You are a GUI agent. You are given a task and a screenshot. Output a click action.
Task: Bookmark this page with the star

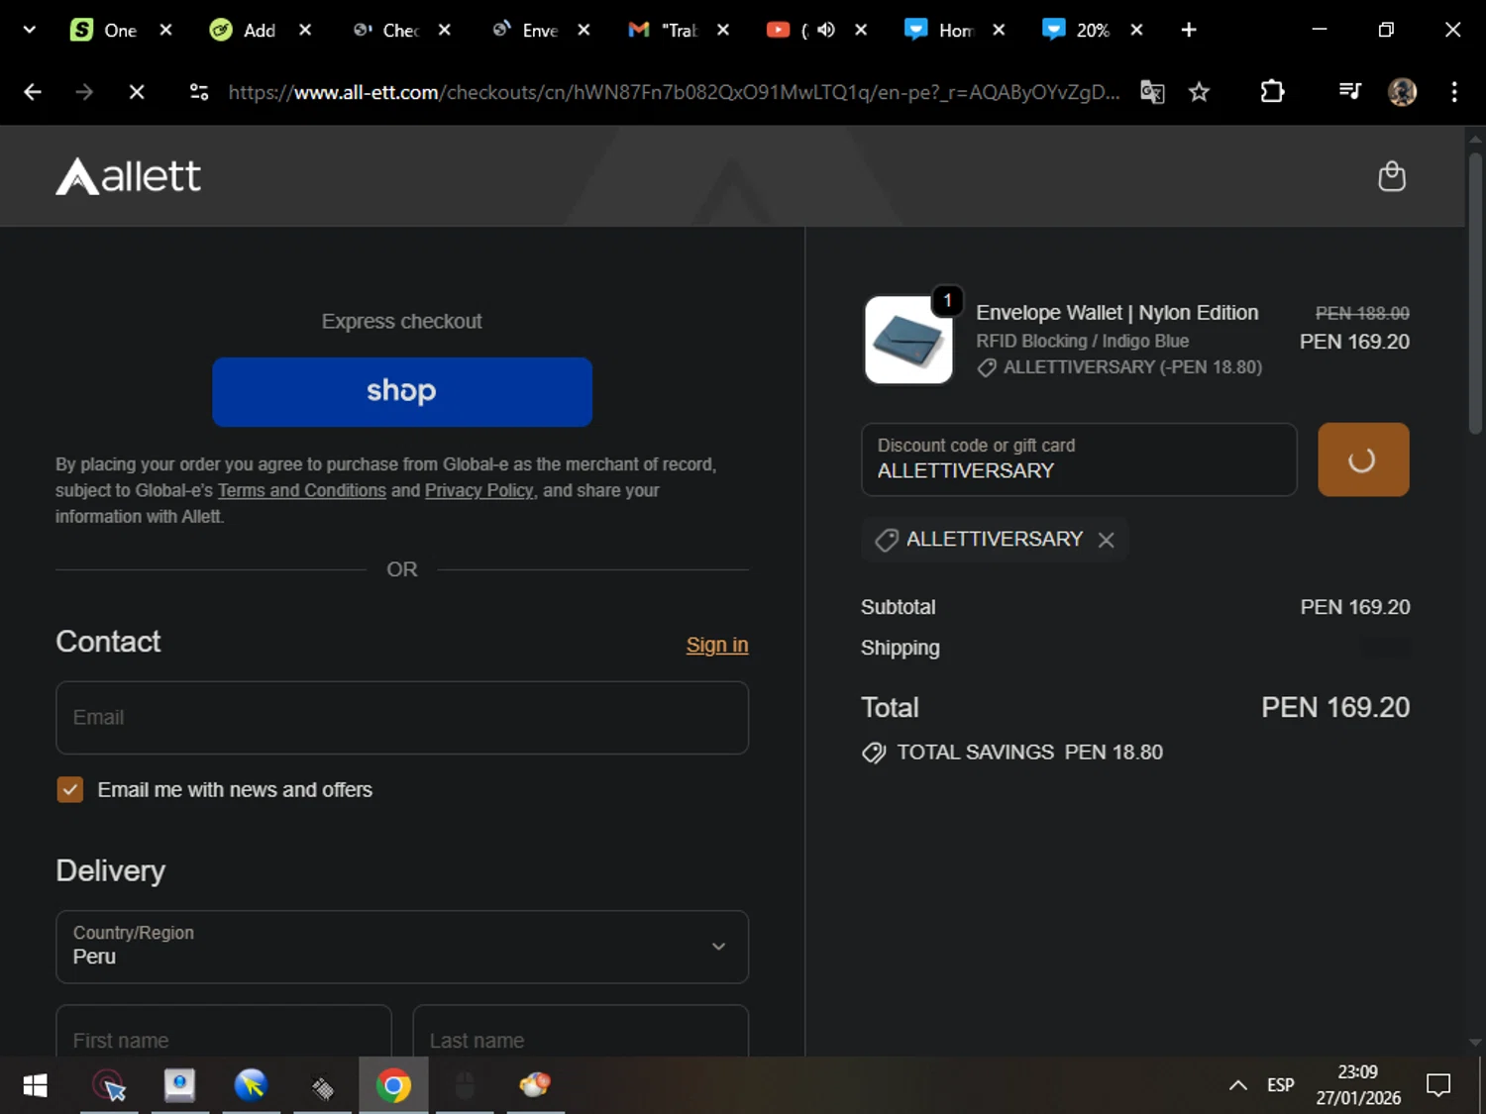[1200, 92]
